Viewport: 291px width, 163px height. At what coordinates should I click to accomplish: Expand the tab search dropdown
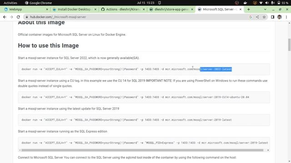pyautogui.click(x=265, y=9)
